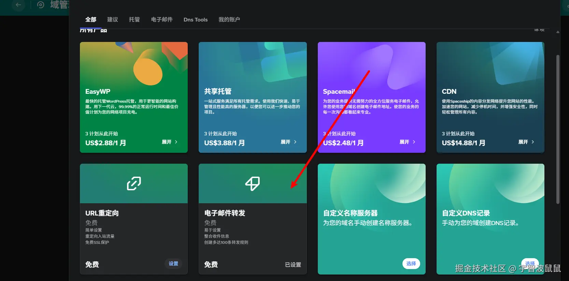Click the scrollbar up arrow
Screen dimensions: 569x281
[558, 32]
